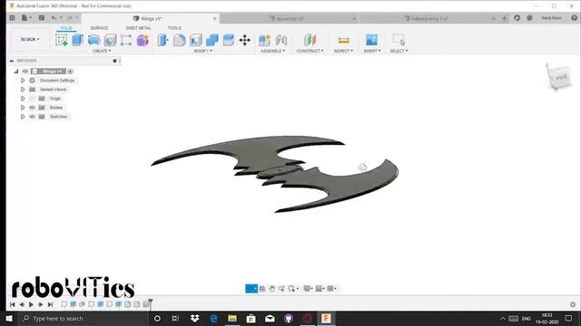This screenshot has height=326, width=581.
Task: Jump to timeline end
Action: coord(50,304)
